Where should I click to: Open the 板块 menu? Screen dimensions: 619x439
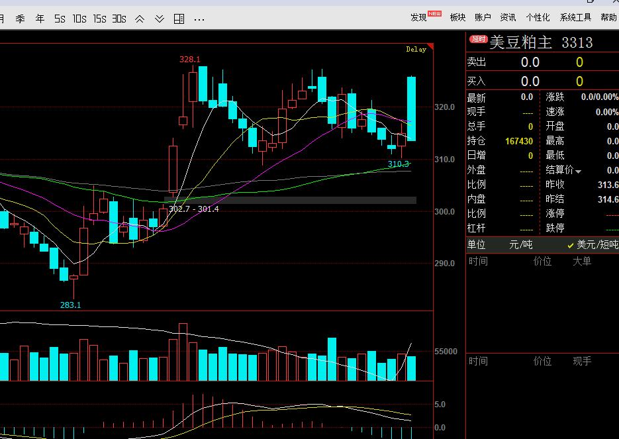click(457, 17)
